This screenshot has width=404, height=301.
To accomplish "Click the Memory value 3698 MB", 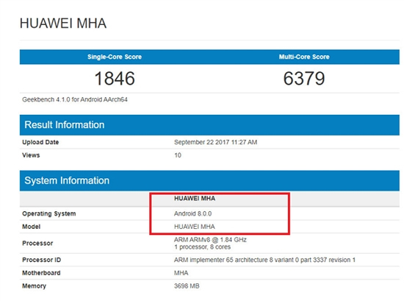I will tap(187, 286).
